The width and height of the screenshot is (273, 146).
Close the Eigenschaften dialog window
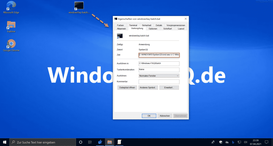click(186, 19)
